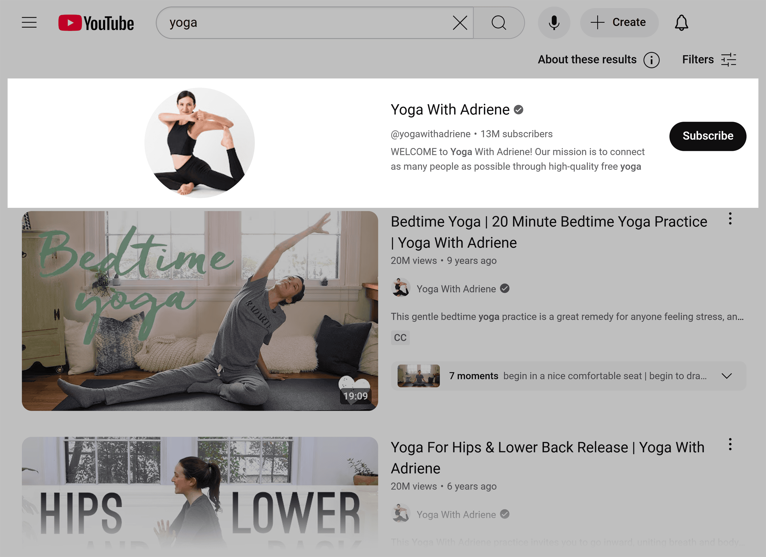Play the Bedtime Yoga video thumbnail

tap(199, 311)
